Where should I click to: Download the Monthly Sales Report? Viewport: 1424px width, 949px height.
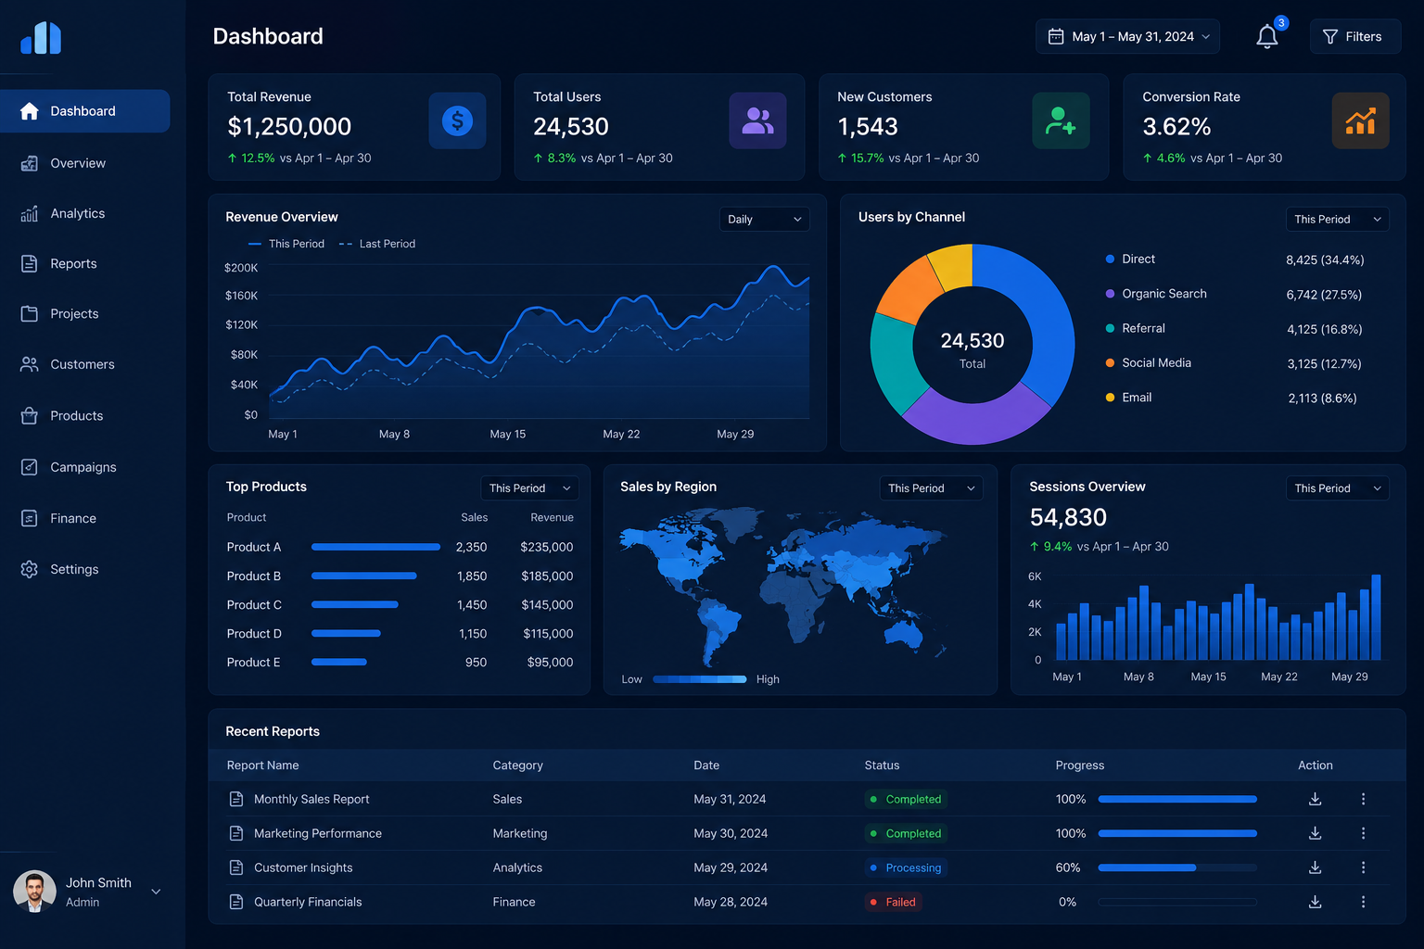click(x=1315, y=799)
